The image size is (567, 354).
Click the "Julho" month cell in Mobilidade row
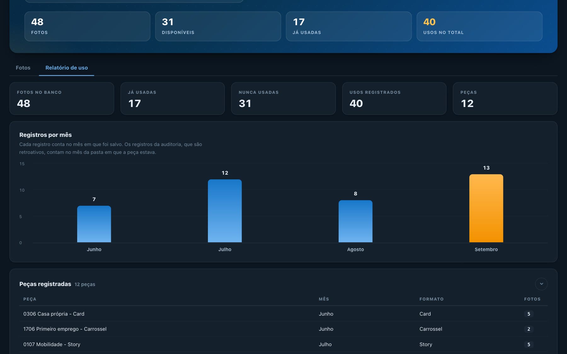coord(325,344)
